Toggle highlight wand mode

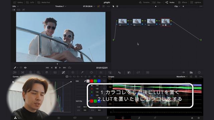[x=24, y=10]
